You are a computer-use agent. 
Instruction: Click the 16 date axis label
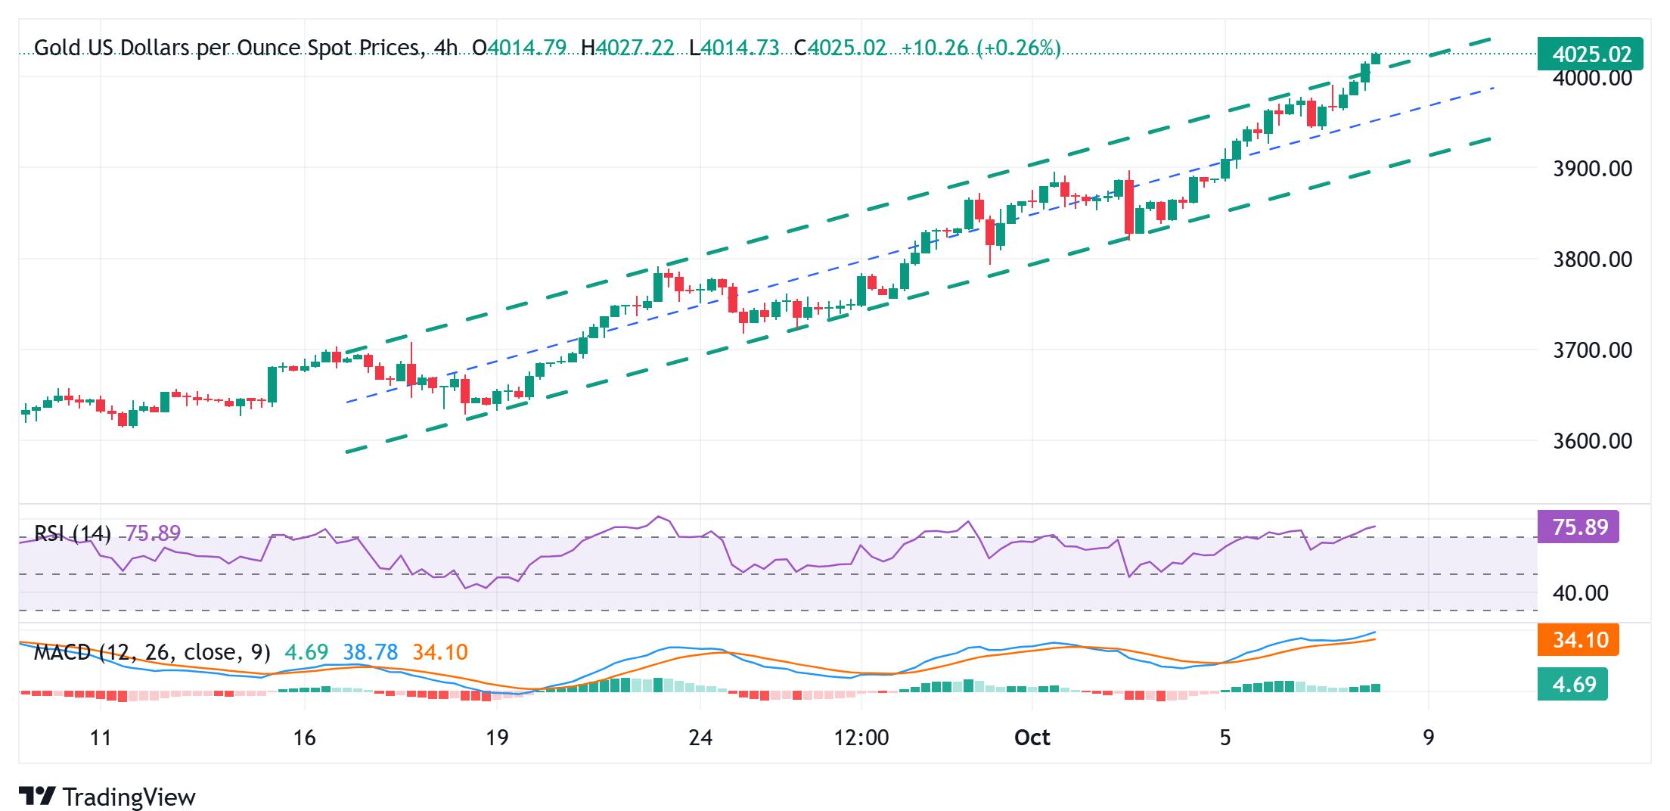[304, 737]
